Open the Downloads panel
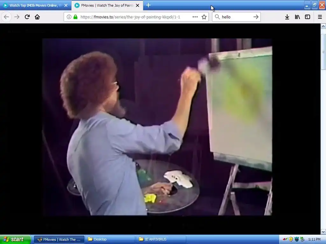This screenshot has width=326, height=244. tap(287, 17)
